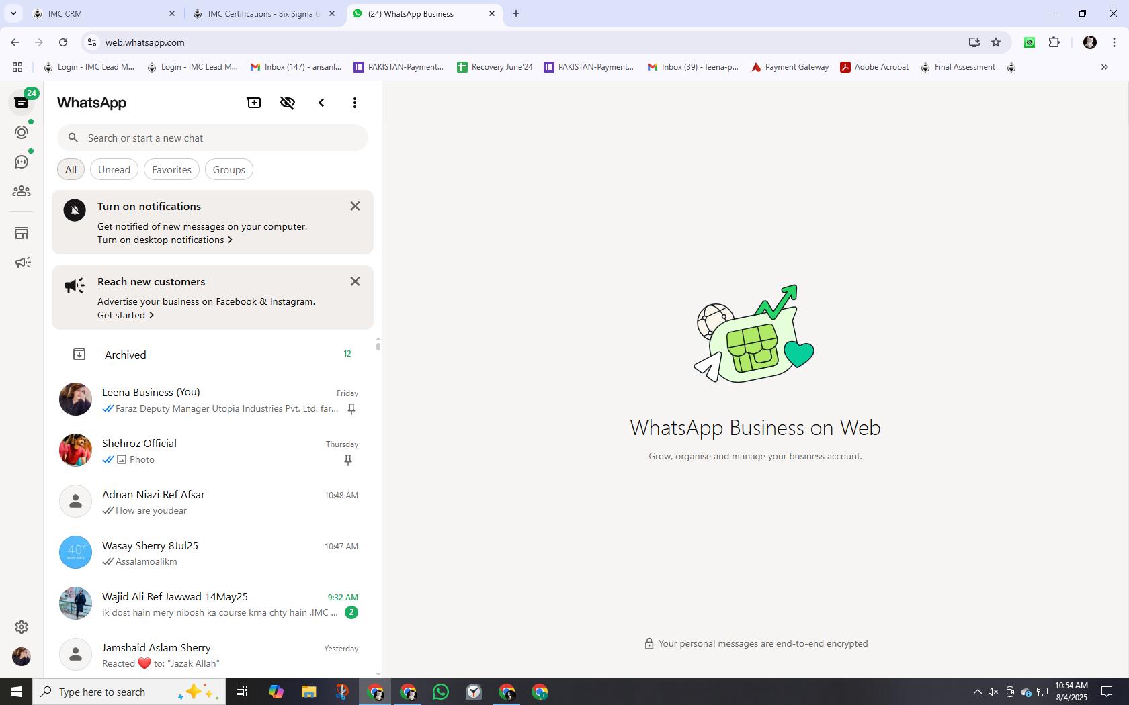1129x705 pixels.
Task: Select the Groups chat filter
Action: (229, 169)
